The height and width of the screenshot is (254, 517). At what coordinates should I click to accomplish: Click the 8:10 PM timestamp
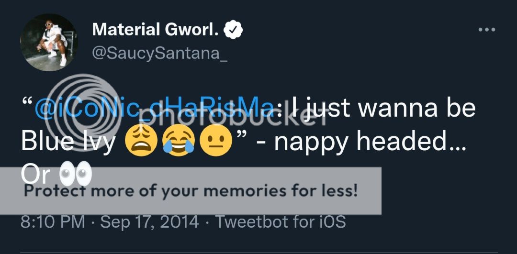click(x=53, y=222)
